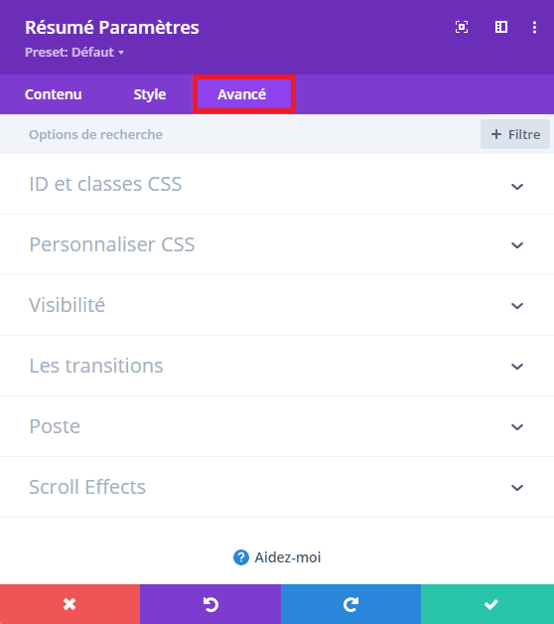Viewport: 554px width, 624px height.
Task: Expand the Visibilité section
Action: (x=277, y=305)
